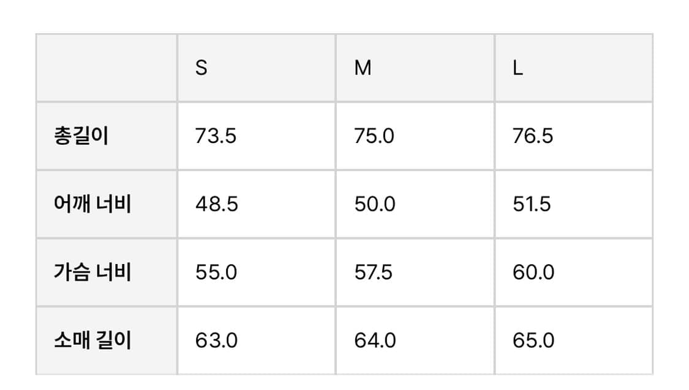The image size is (689, 390).
Task: Click the 65.0 sleeve length cell
Action: click(533, 340)
